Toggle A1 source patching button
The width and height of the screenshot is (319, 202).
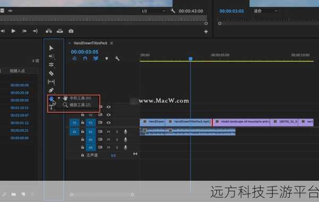[74, 132]
